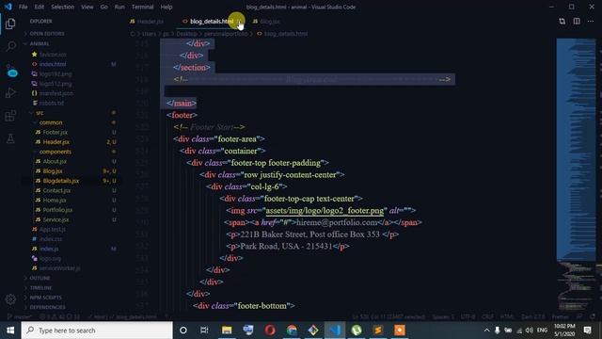This screenshot has height=339, width=602.
Task: Click the CRLF line ending indicator
Action: pos(487,316)
